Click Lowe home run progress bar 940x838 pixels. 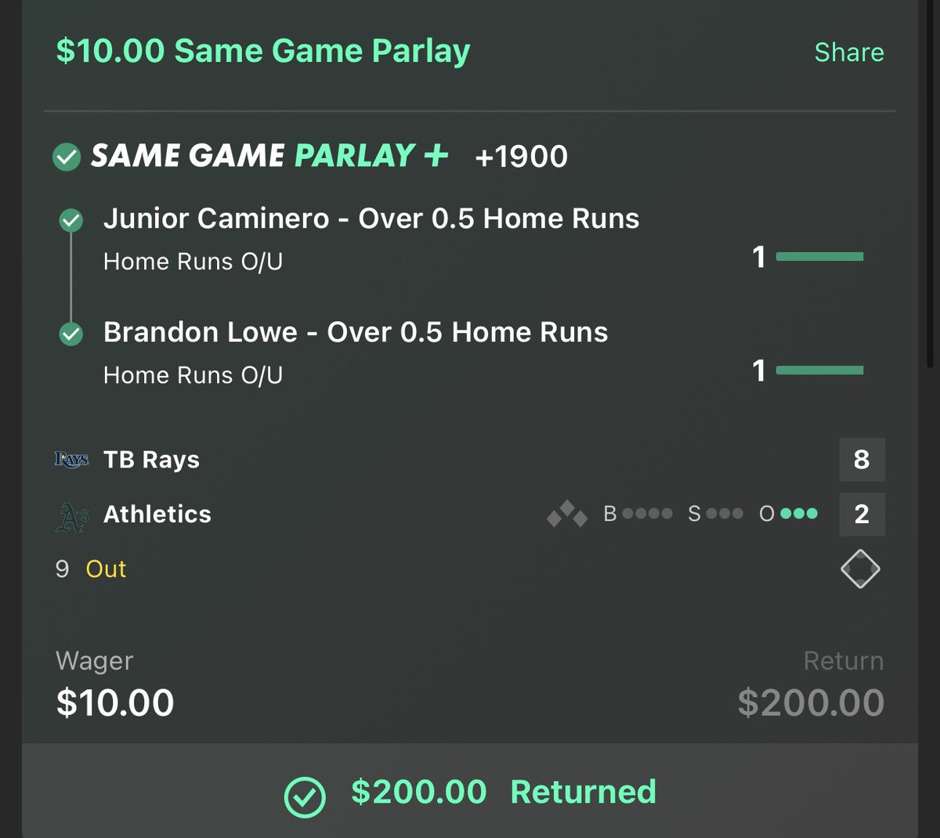click(819, 370)
